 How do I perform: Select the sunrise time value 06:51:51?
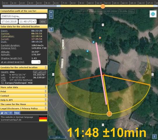click(37, 34)
